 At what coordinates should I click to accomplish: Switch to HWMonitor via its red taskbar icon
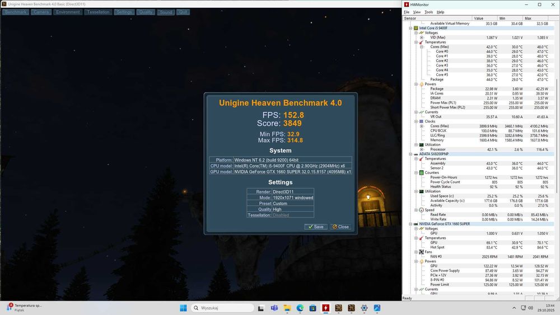[326, 308]
